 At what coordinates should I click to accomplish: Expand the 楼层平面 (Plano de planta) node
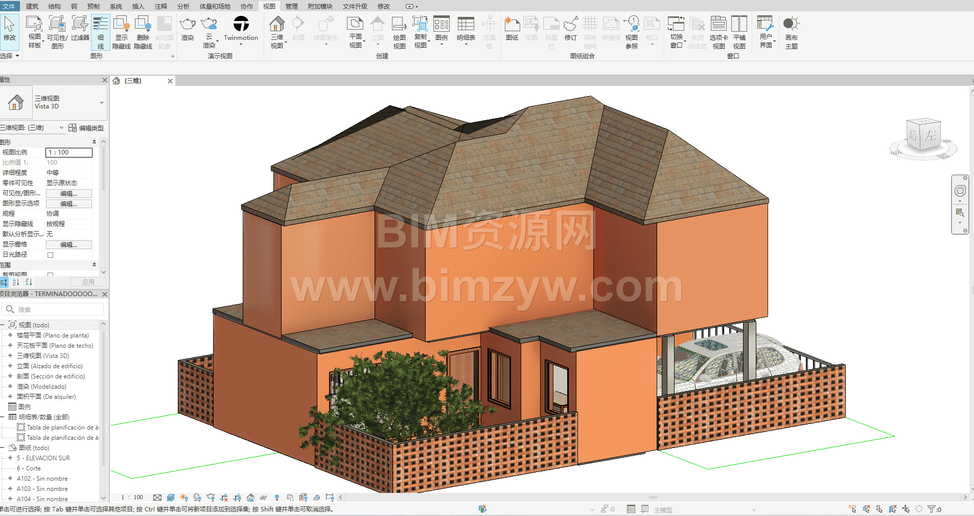point(10,335)
